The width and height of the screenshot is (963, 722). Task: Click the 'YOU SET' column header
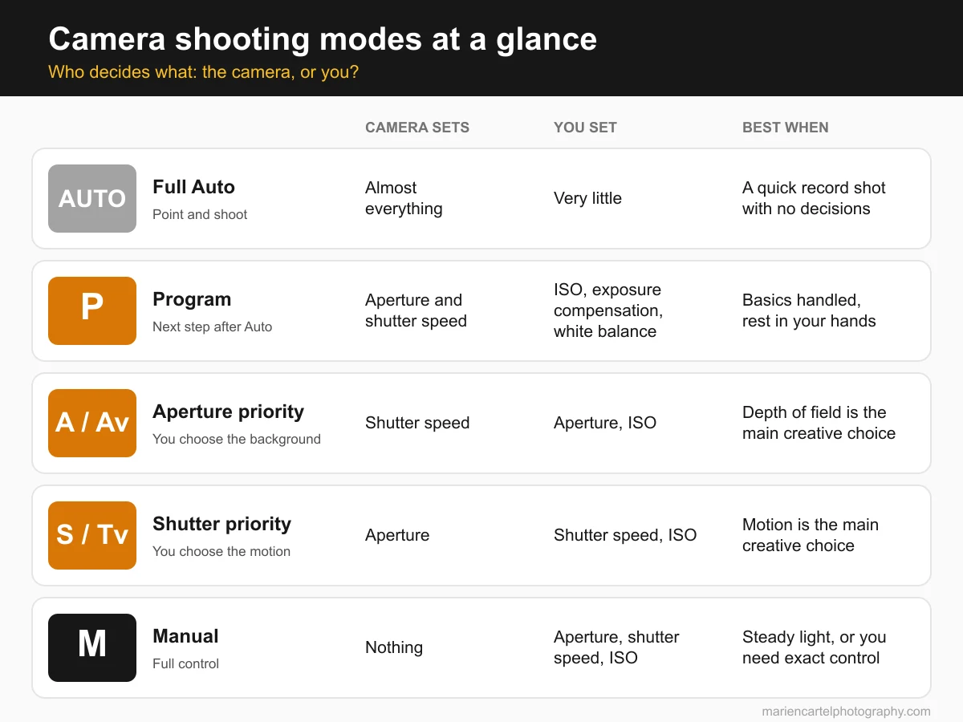(585, 128)
